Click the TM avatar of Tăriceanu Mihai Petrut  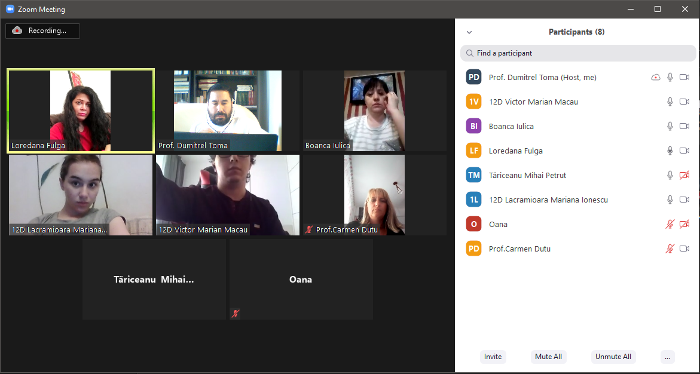pos(473,176)
